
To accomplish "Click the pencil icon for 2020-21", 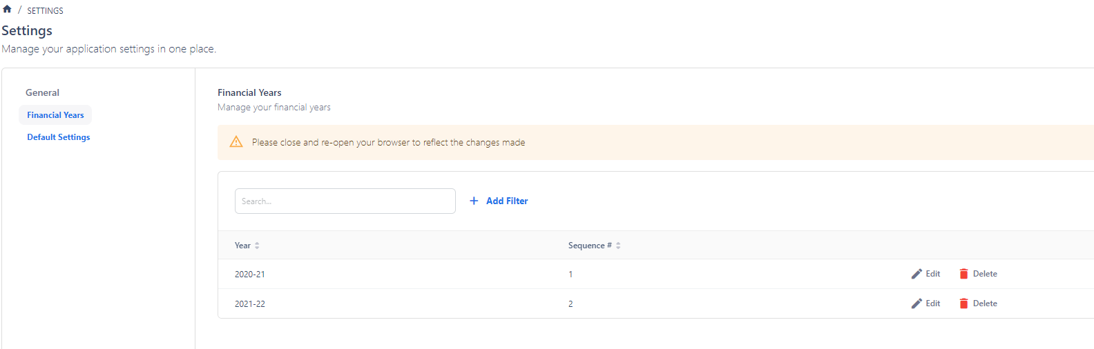I will click(x=917, y=274).
